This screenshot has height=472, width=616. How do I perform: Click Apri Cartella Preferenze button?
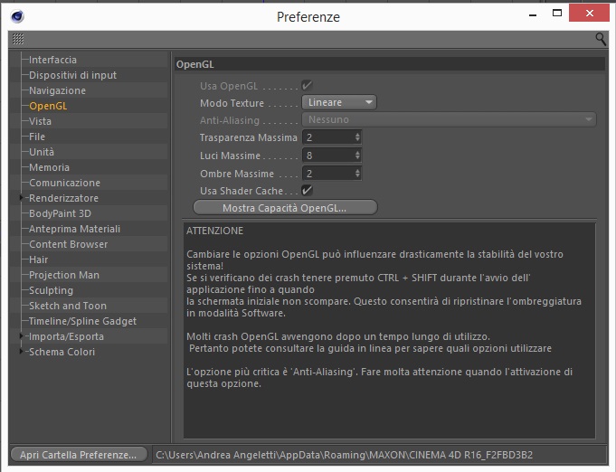(79, 455)
